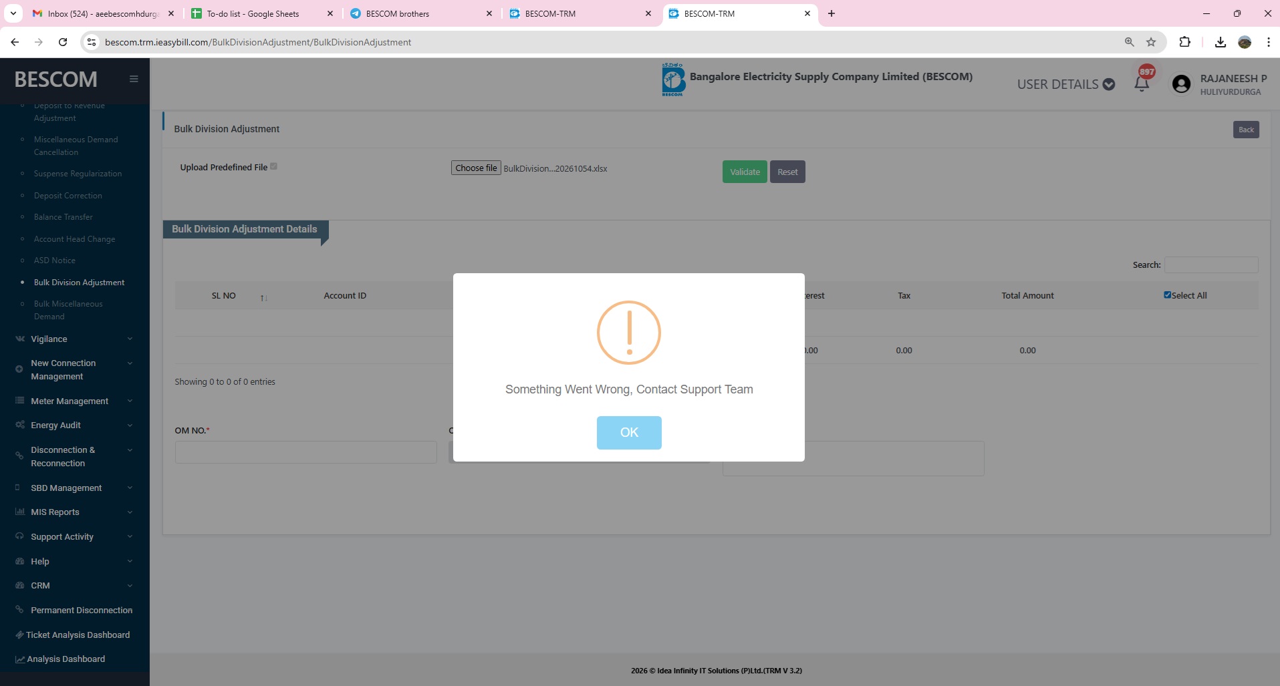Click the Meter Management list icon
The height and width of the screenshot is (686, 1280).
pos(20,401)
